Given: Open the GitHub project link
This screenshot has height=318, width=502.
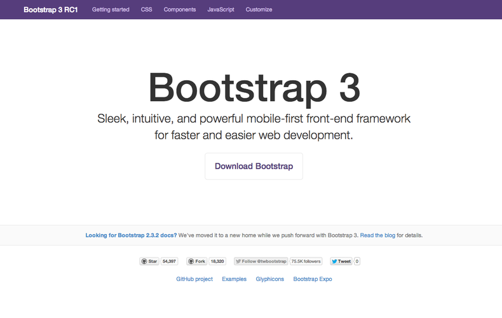Looking at the screenshot, I should 194,279.
